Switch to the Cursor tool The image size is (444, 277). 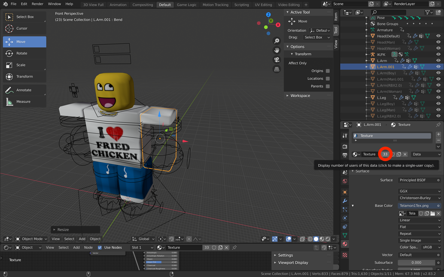pyautogui.click(x=24, y=29)
